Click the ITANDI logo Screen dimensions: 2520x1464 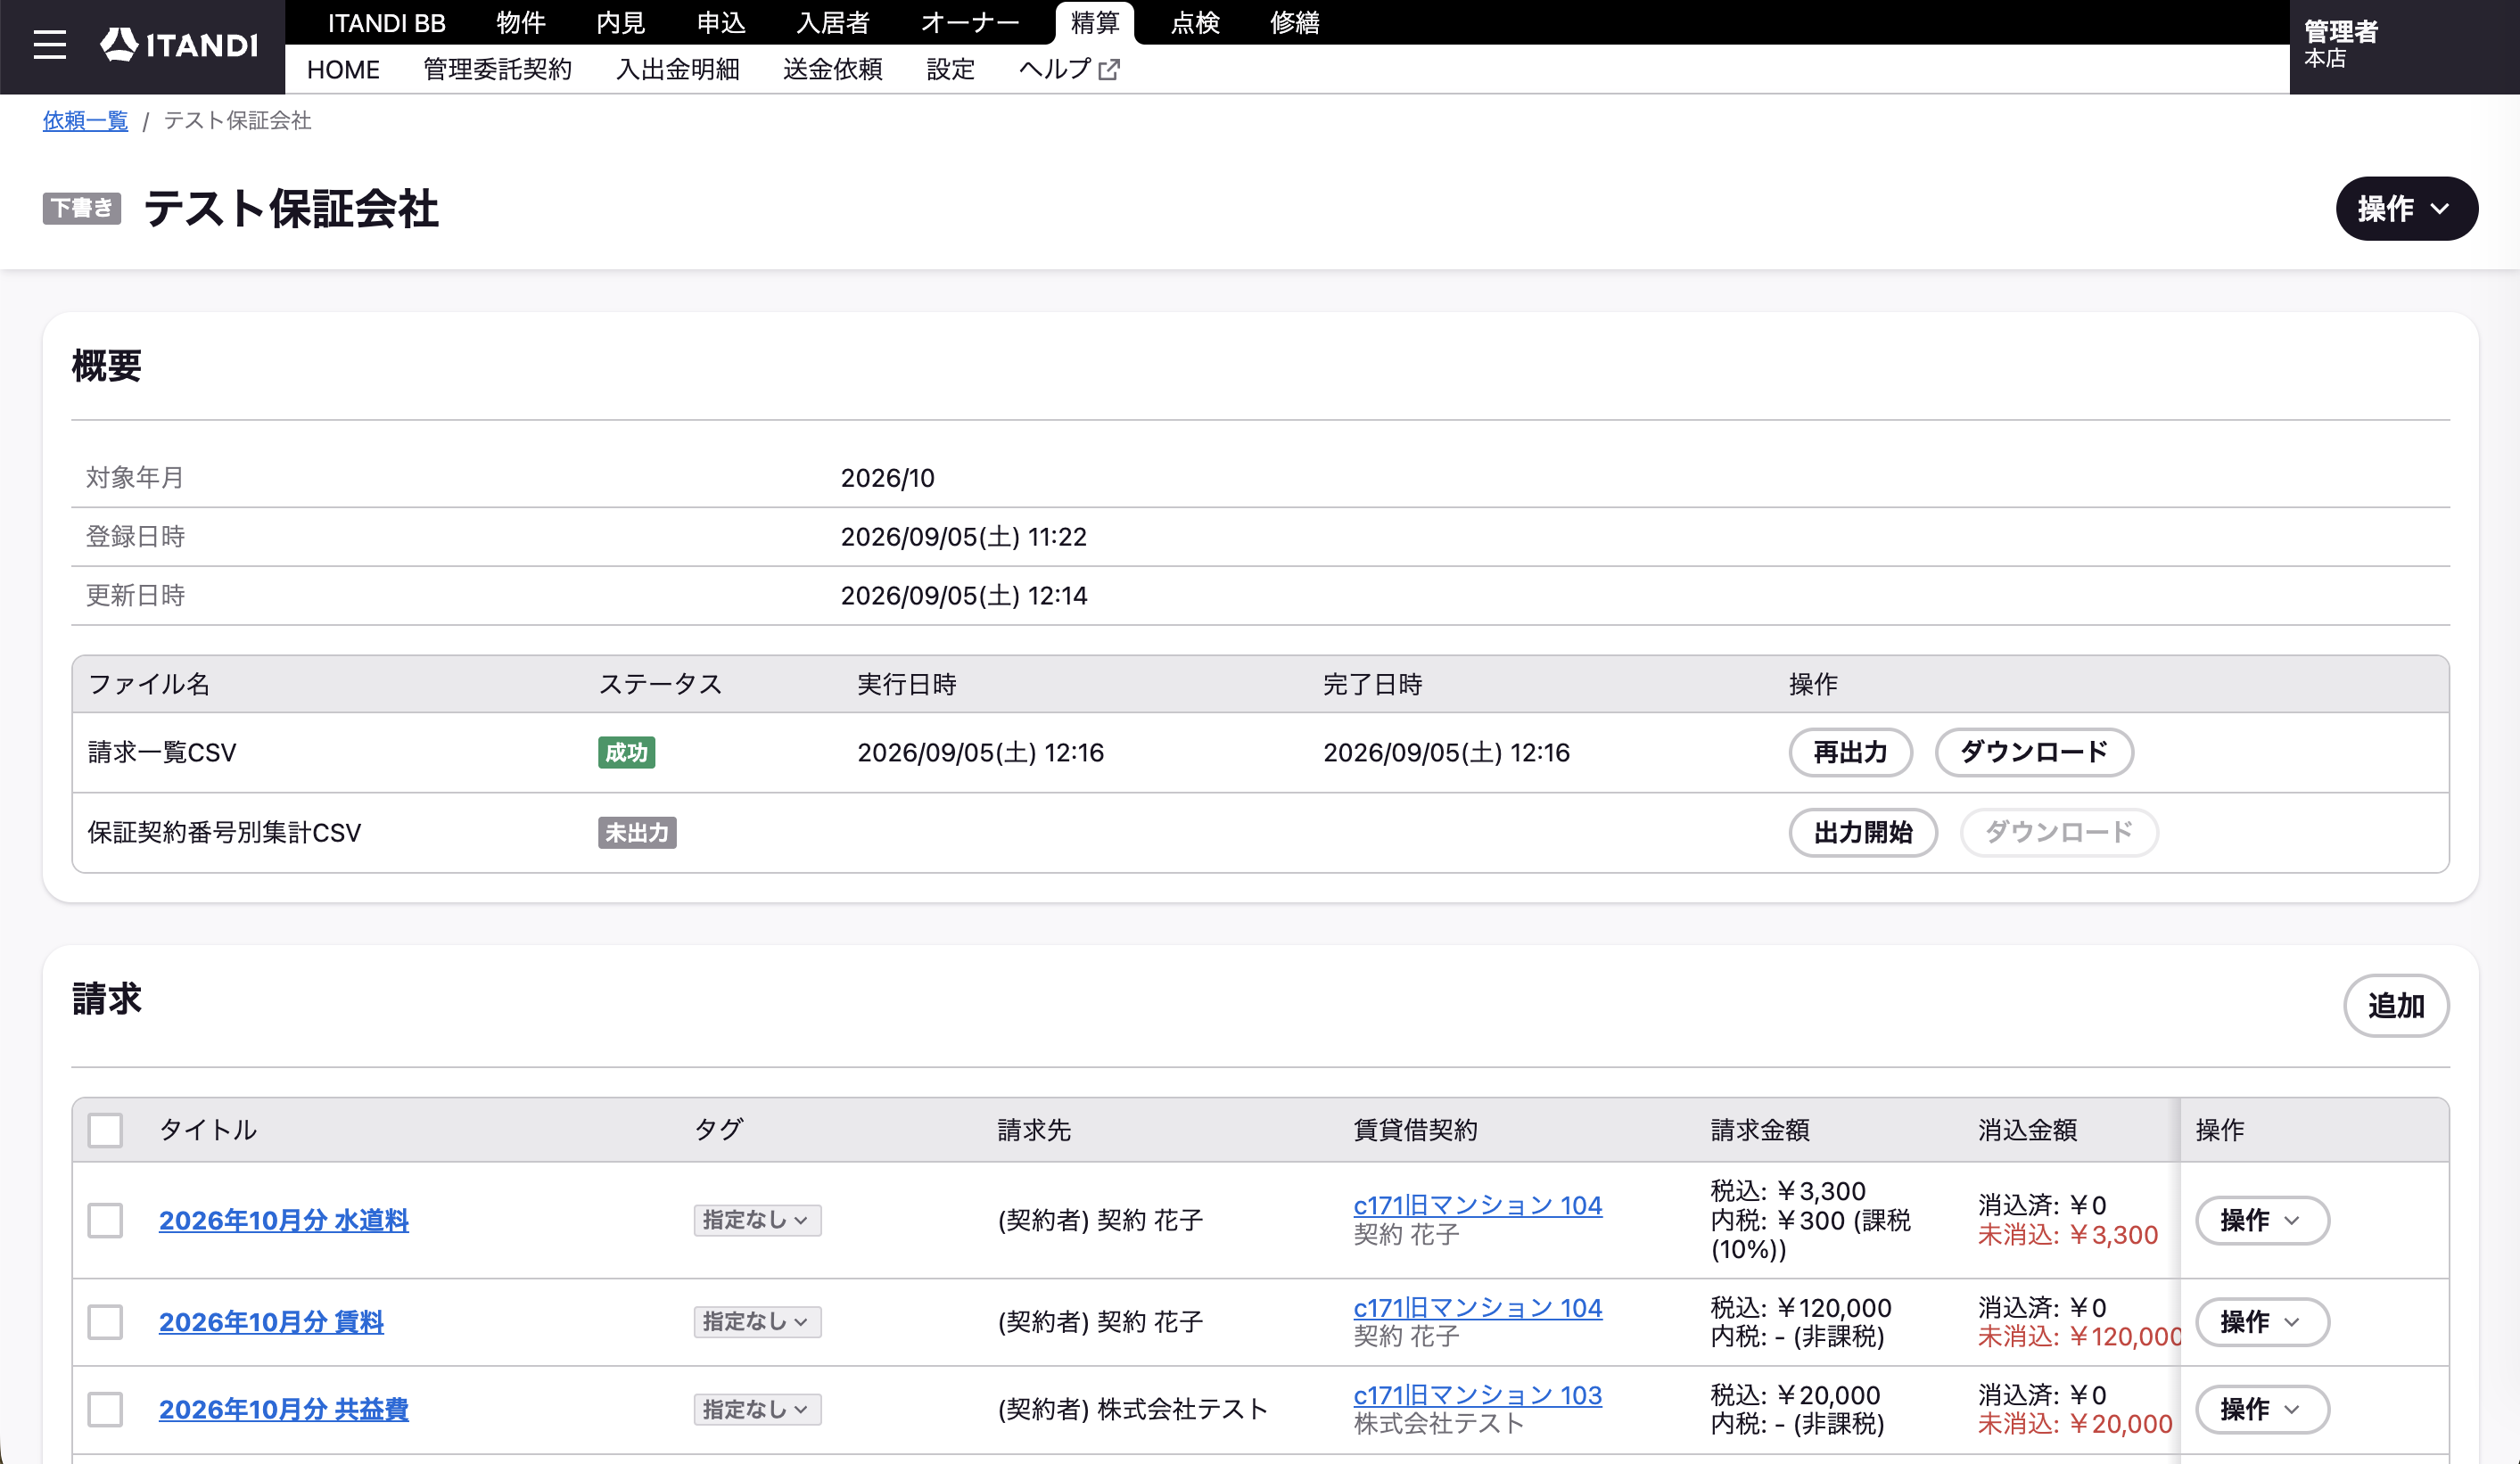[179, 45]
